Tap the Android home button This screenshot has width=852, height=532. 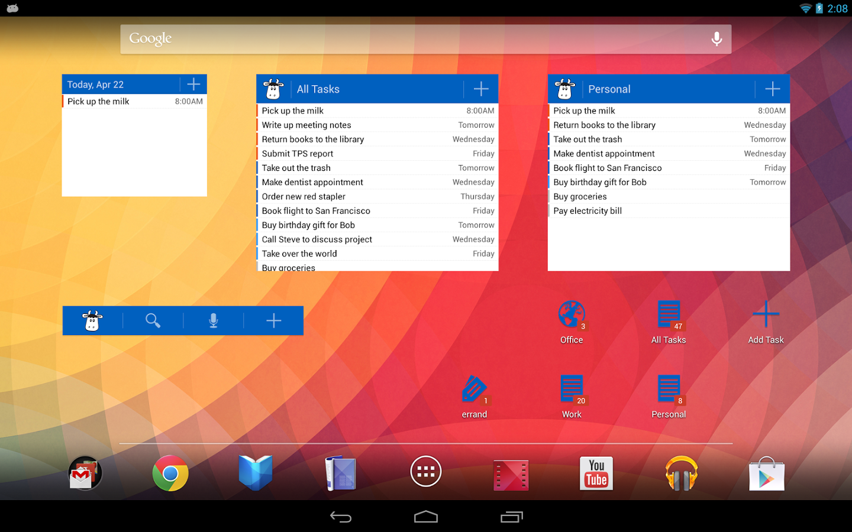click(426, 517)
